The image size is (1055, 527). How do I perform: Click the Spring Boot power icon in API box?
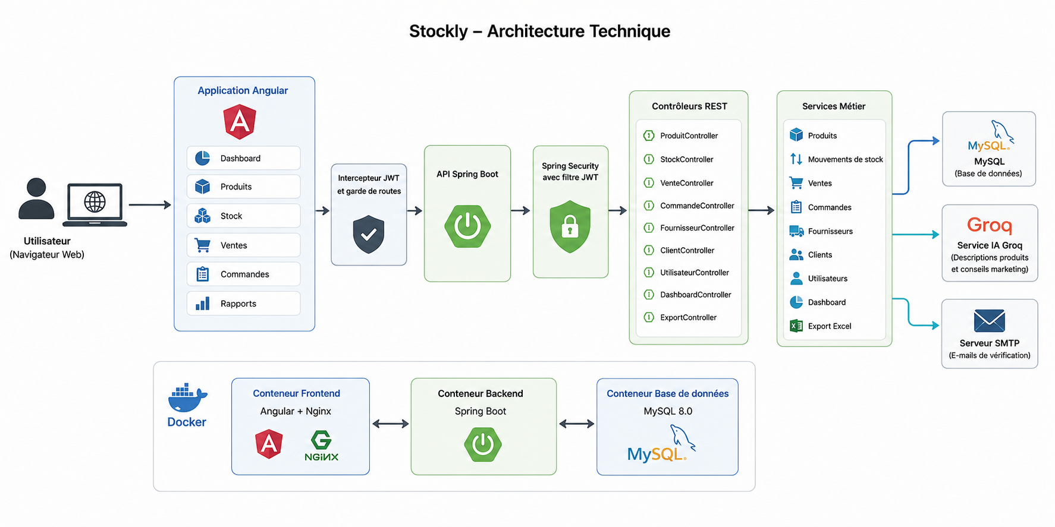[x=467, y=226]
